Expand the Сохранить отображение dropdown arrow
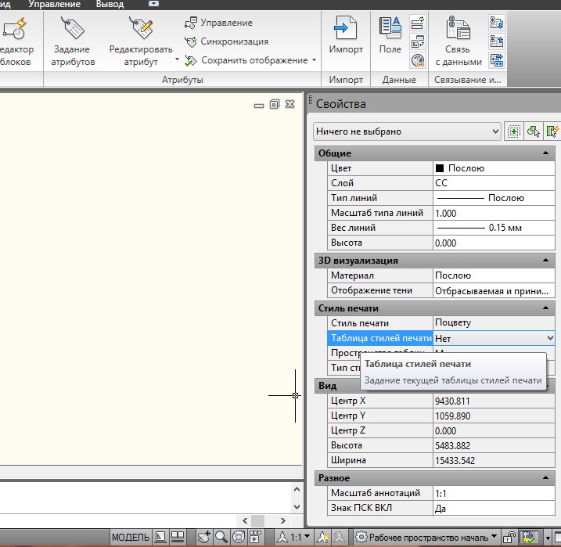The width and height of the screenshot is (561, 547). pyautogui.click(x=314, y=59)
